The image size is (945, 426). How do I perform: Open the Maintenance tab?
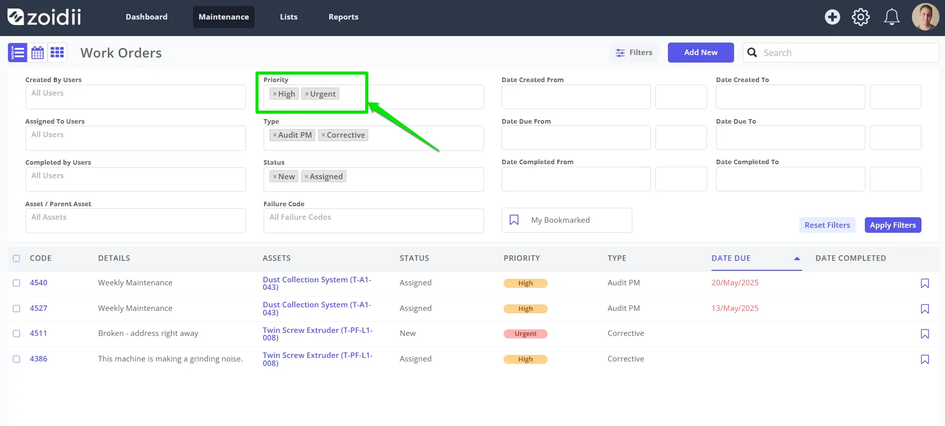click(x=223, y=17)
